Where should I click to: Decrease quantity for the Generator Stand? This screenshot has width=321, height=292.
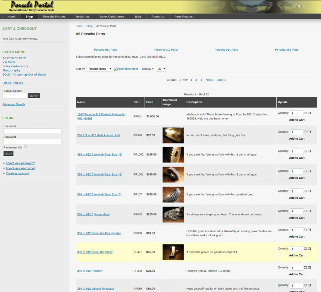[309, 248]
